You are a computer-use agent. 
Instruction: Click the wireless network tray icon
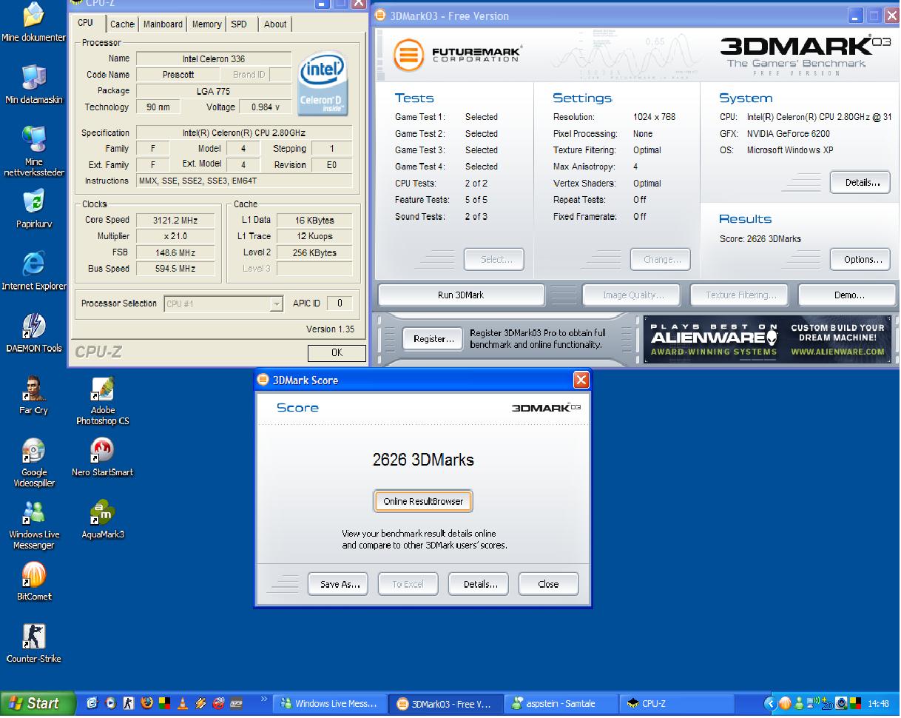tap(813, 703)
